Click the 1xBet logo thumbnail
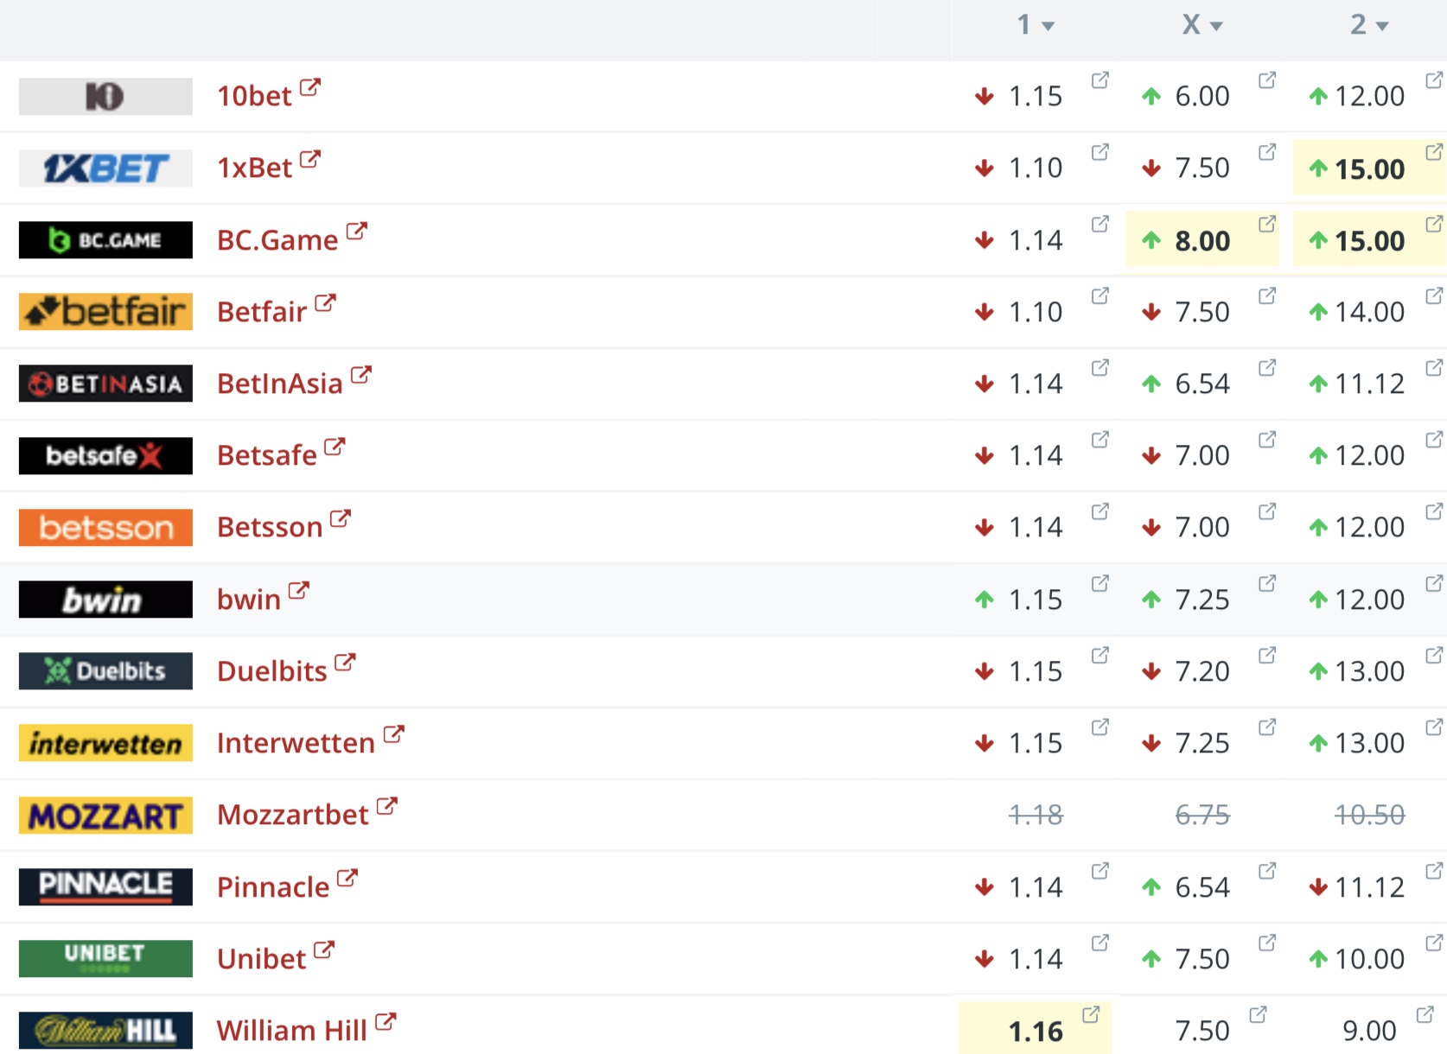The width and height of the screenshot is (1447, 1054). tap(105, 168)
